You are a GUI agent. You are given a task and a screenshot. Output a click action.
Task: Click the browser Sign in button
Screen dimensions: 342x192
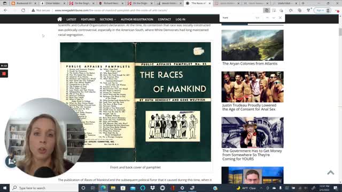click(322, 10)
